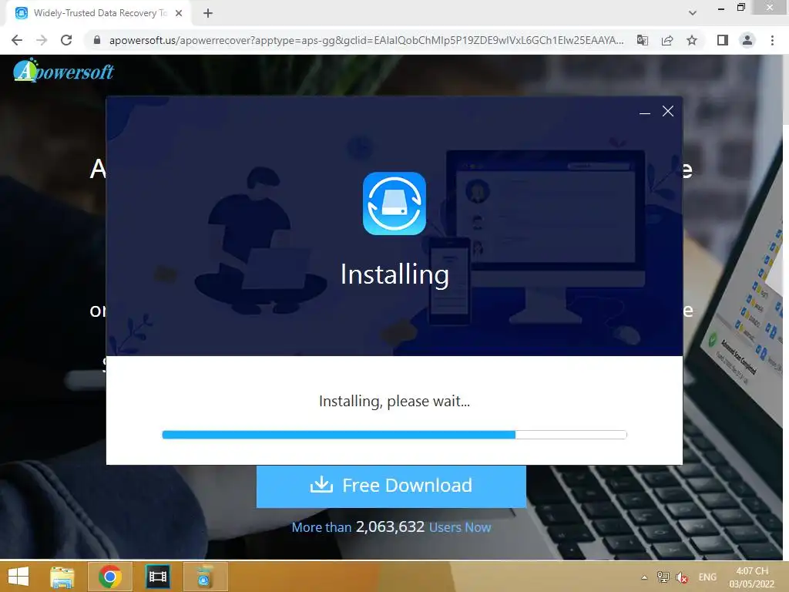Open the Chrome side panel

click(x=723, y=40)
